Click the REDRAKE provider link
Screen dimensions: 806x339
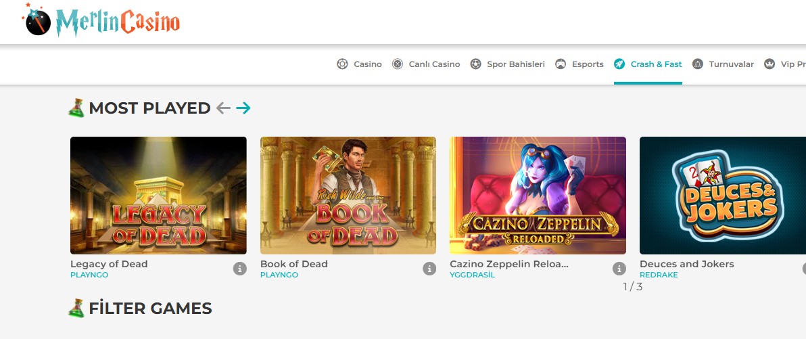point(659,275)
